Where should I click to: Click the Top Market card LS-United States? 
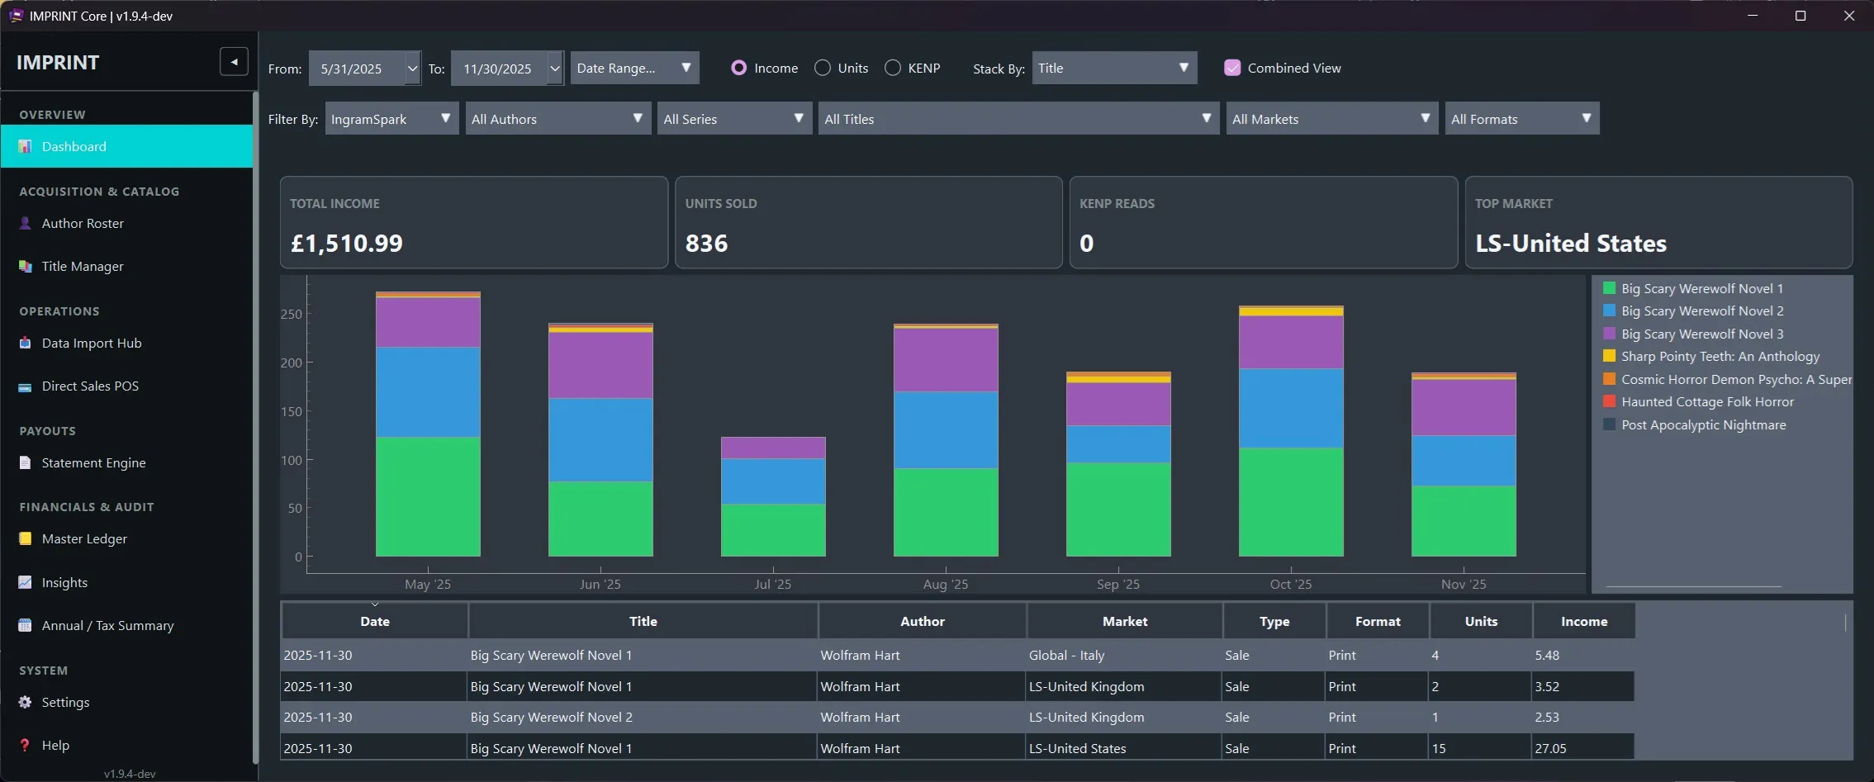pyautogui.click(x=1658, y=222)
